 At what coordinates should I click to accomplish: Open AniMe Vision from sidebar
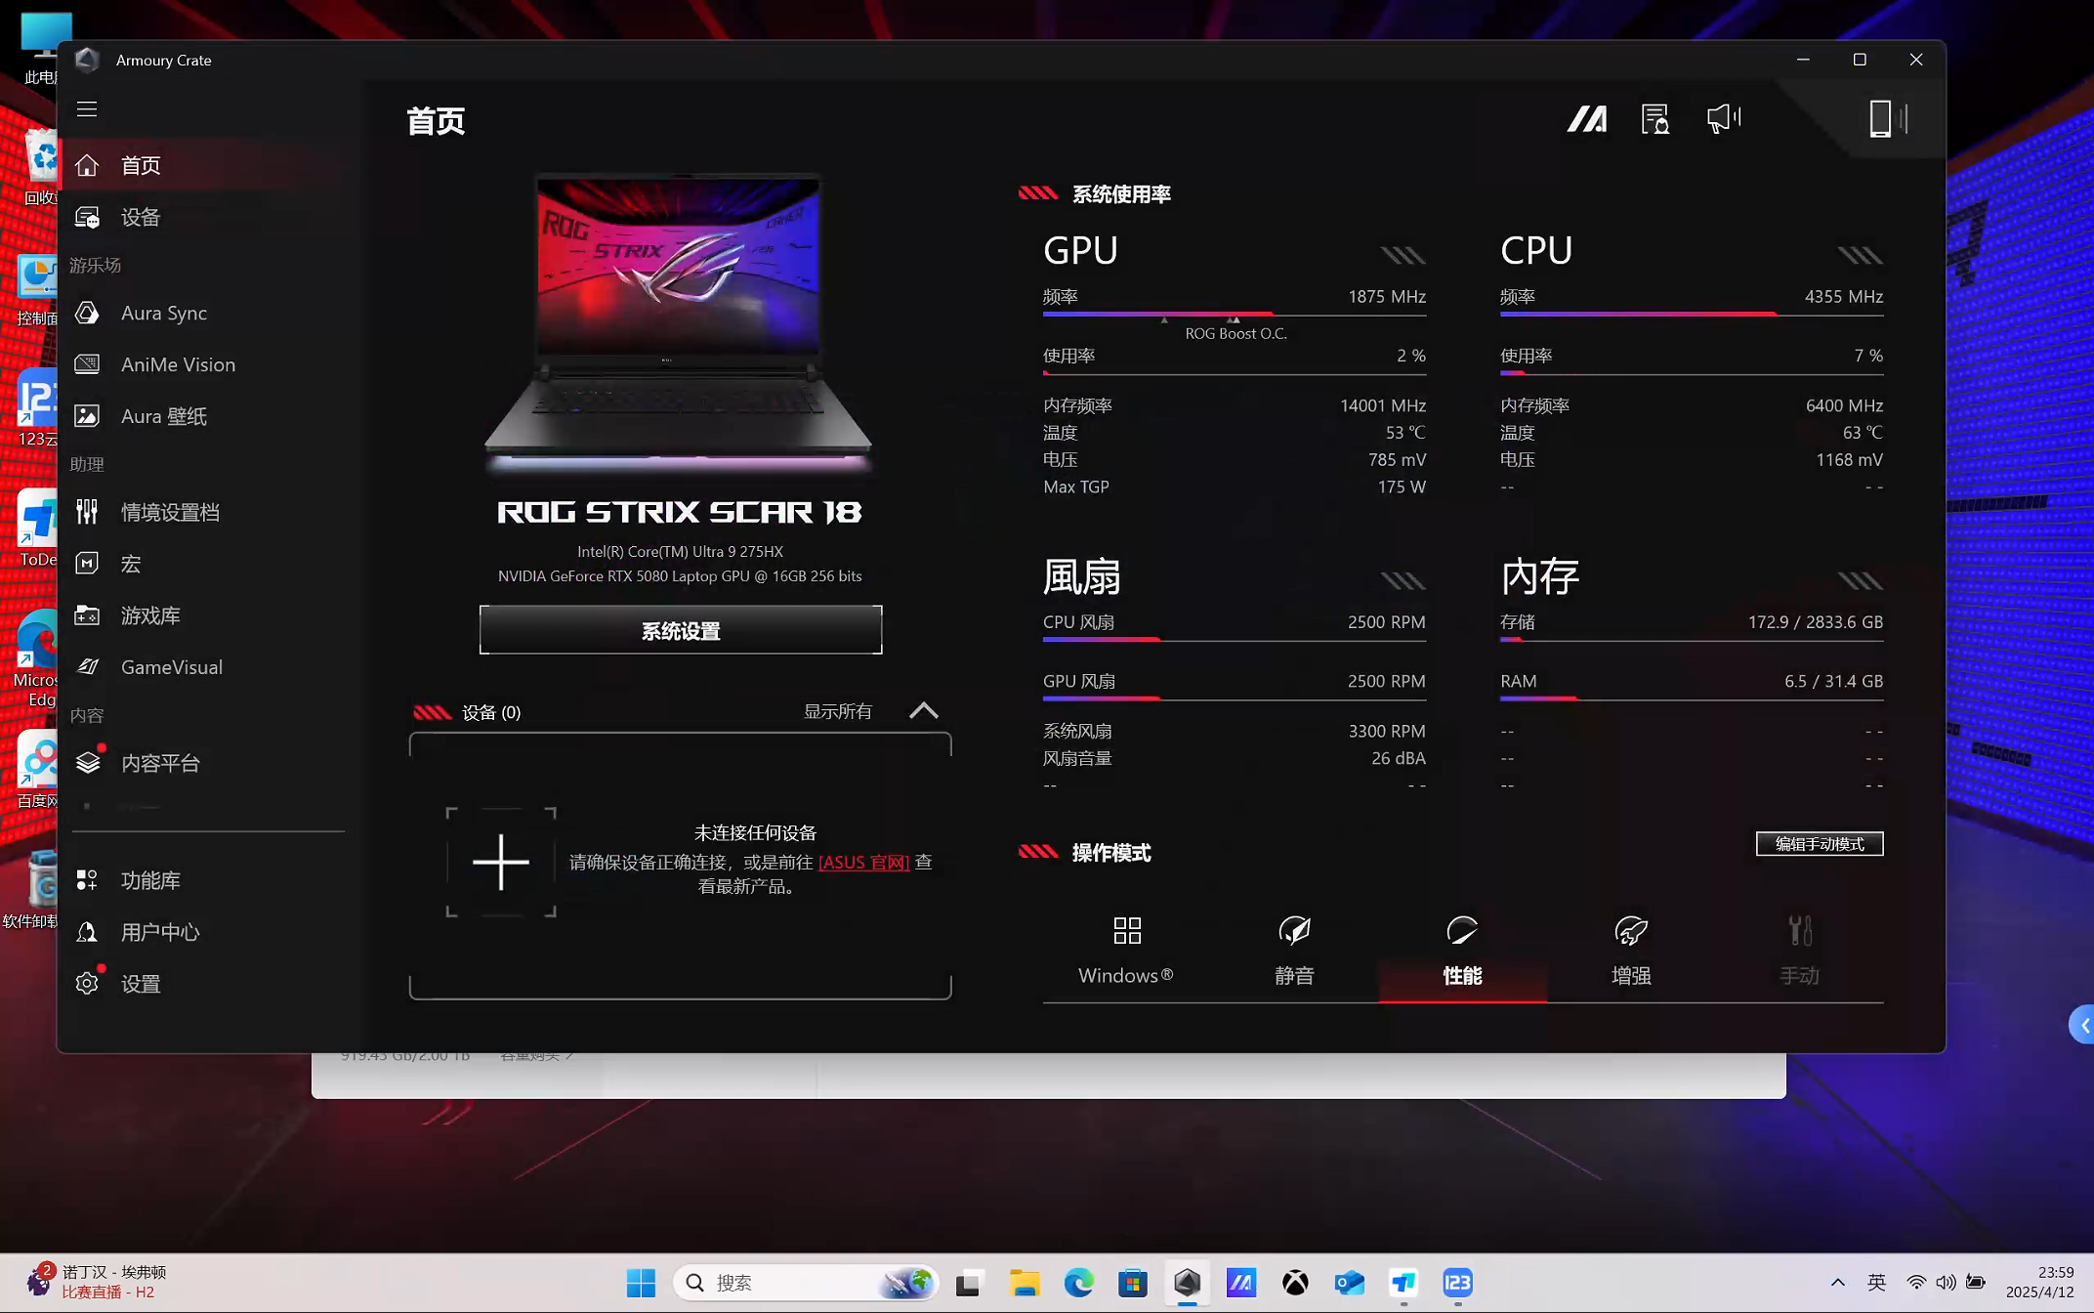[177, 364]
